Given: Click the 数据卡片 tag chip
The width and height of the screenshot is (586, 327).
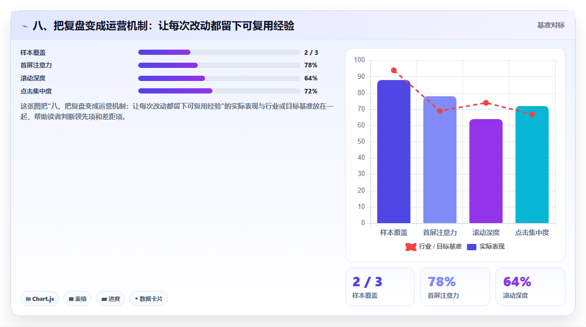Looking at the screenshot, I should tap(149, 299).
